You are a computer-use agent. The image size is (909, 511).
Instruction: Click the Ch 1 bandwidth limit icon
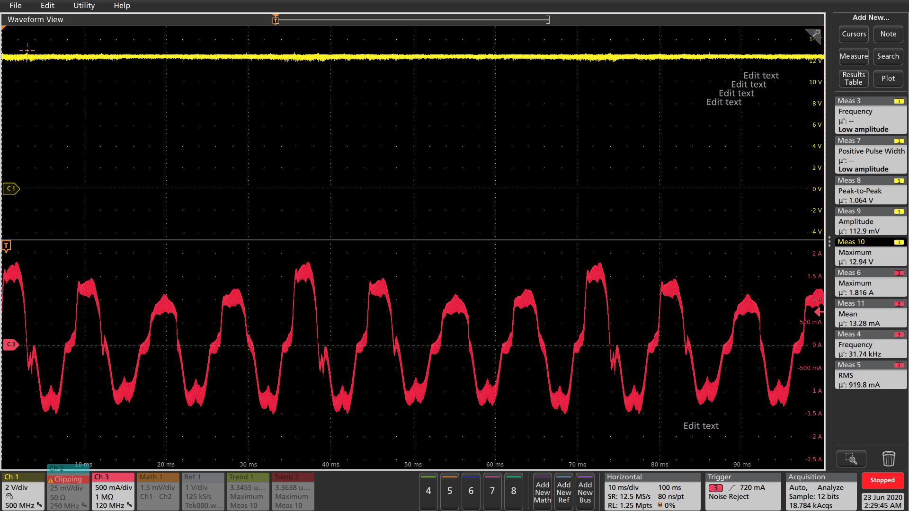click(x=39, y=505)
